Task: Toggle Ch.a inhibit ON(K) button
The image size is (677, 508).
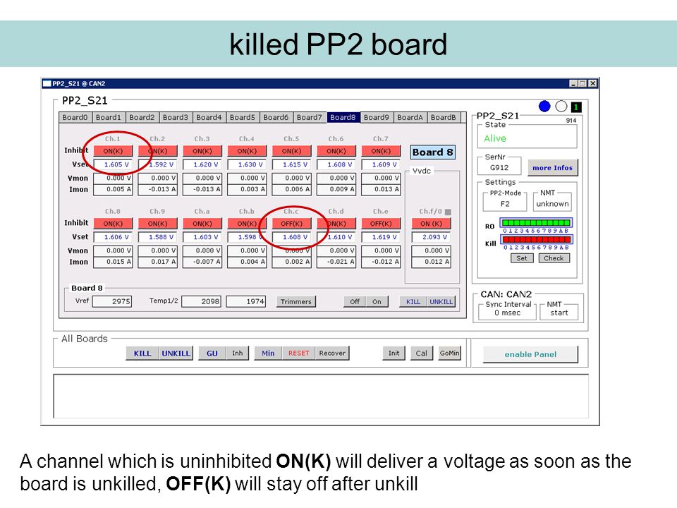Action: [202, 224]
